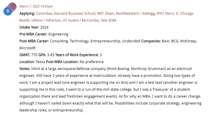Open the Columbia school link
Image resolution: width=215 pixels, height=114 pixels.
coord(44,14)
